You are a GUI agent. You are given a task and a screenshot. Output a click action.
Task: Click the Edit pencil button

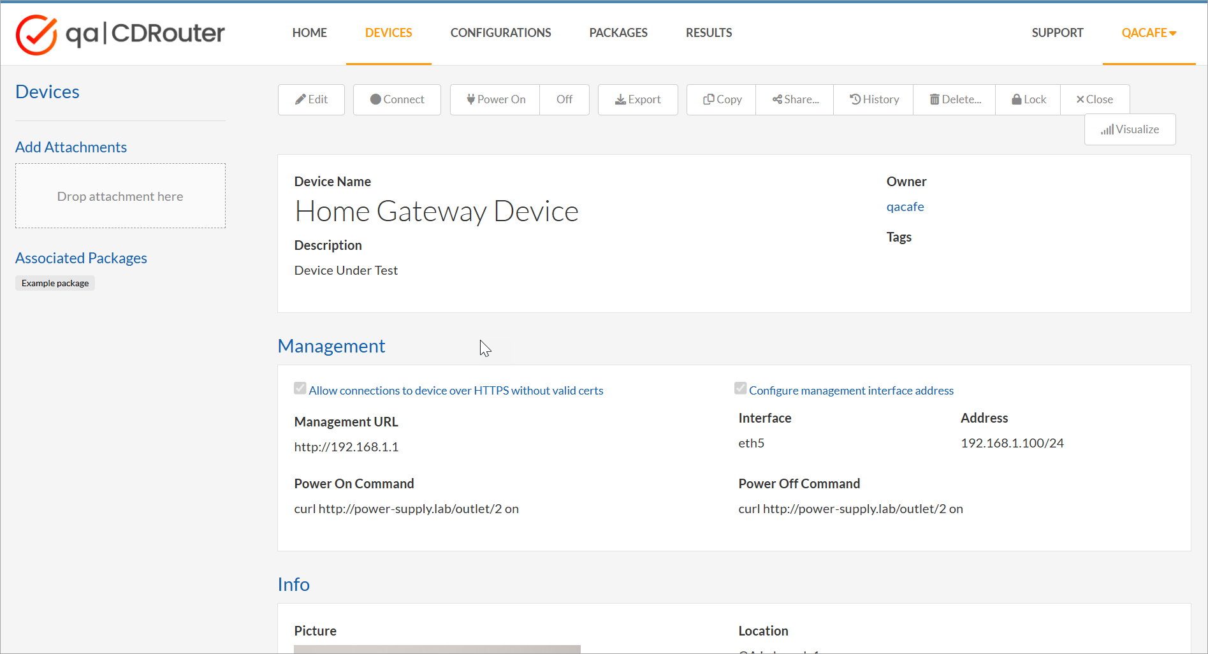(x=311, y=99)
